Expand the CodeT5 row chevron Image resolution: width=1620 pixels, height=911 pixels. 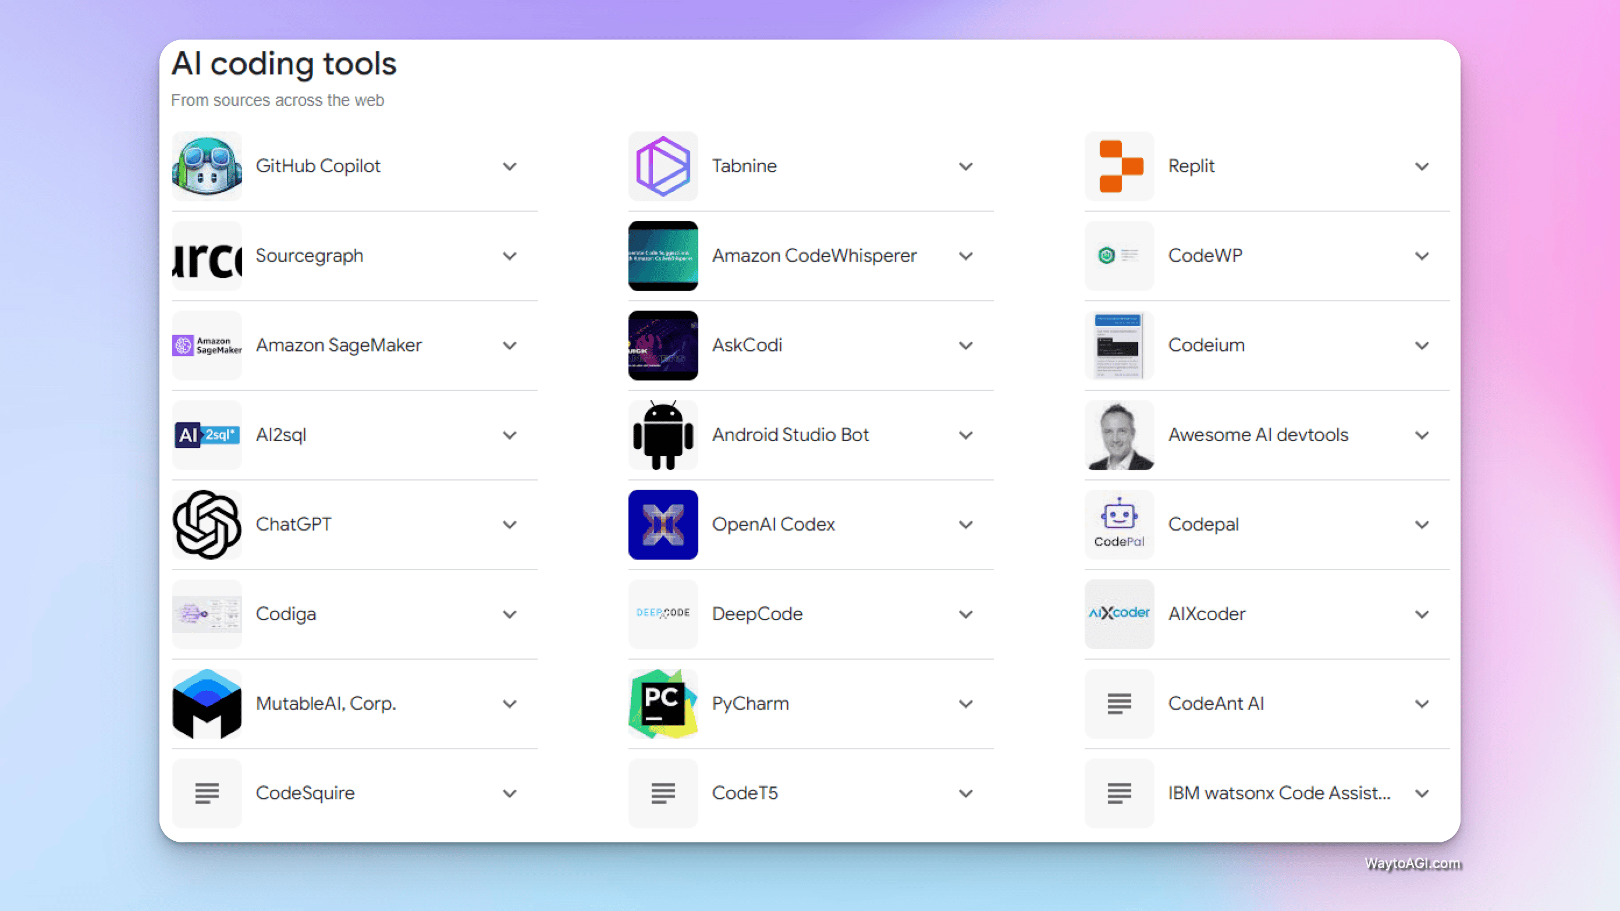(966, 793)
